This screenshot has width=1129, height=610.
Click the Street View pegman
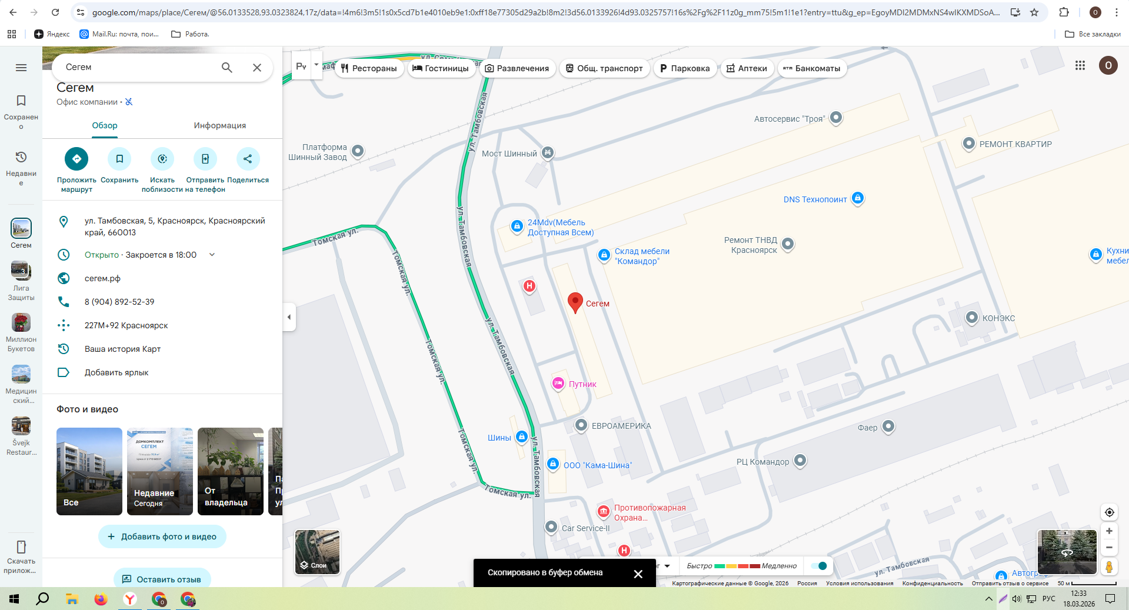pyautogui.click(x=1109, y=566)
